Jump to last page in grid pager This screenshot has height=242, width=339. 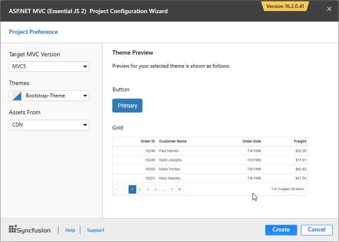[180, 190]
